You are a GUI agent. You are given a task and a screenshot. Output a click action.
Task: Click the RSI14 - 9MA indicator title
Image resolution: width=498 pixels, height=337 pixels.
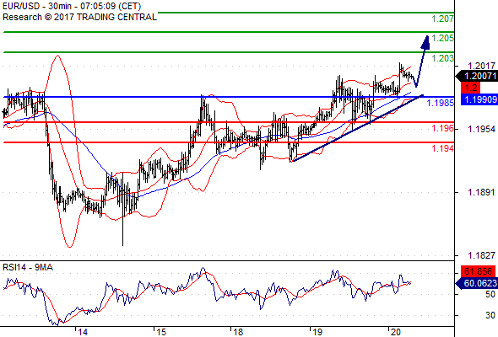28,268
